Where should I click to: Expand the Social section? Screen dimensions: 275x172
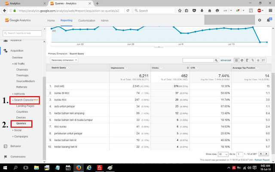tap(13, 130)
